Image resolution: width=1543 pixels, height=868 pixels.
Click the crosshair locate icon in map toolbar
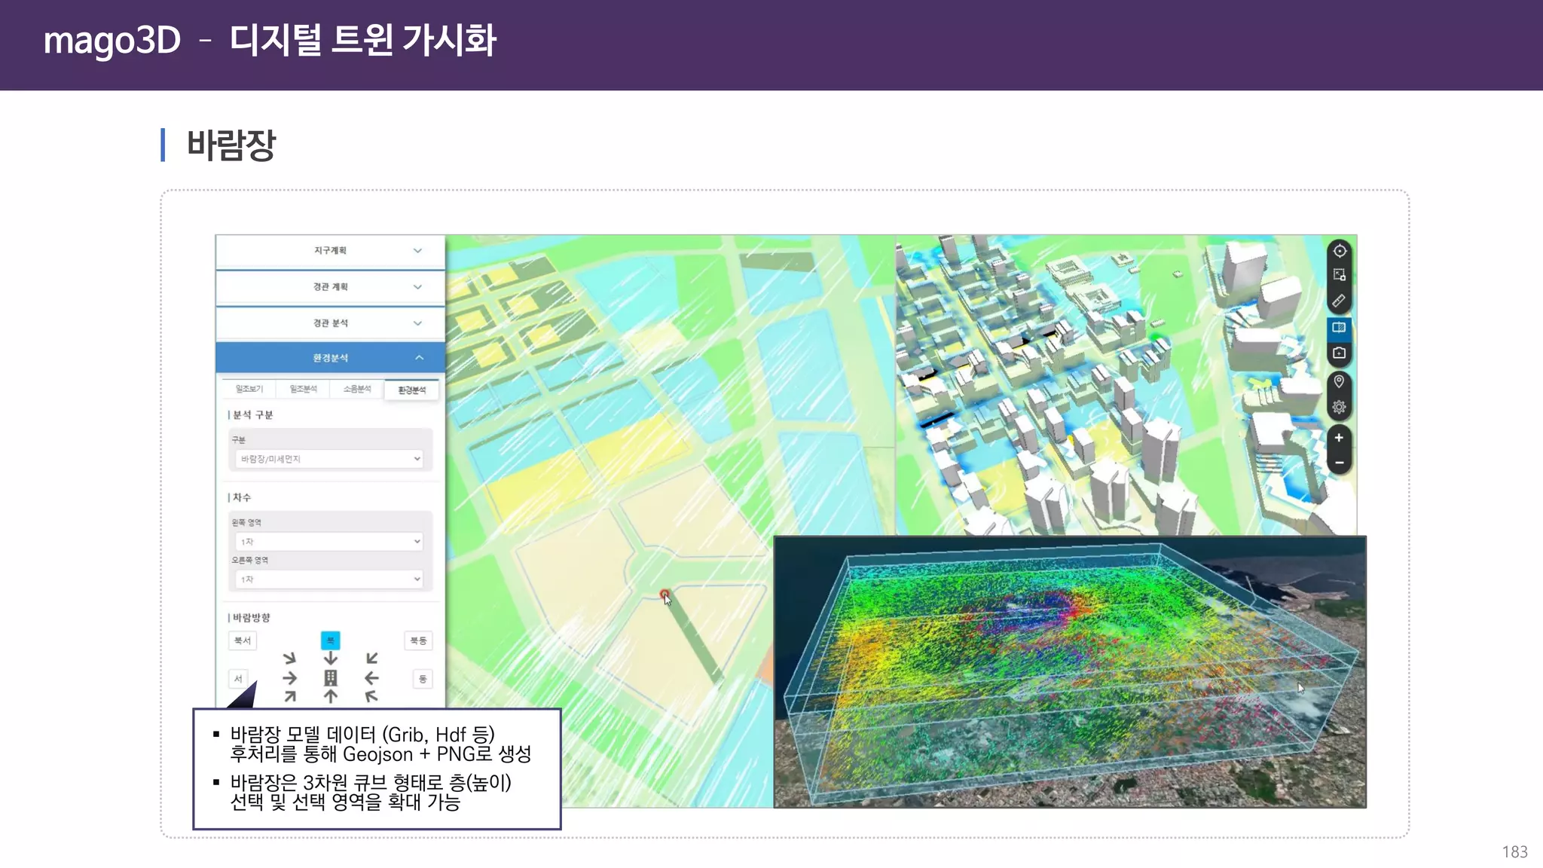click(1339, 251)
